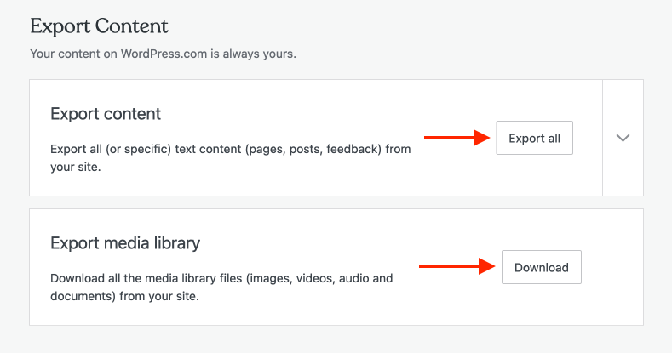Expand the Export content options chevron
Screen dimensions: 672x353
click(623, 138)
